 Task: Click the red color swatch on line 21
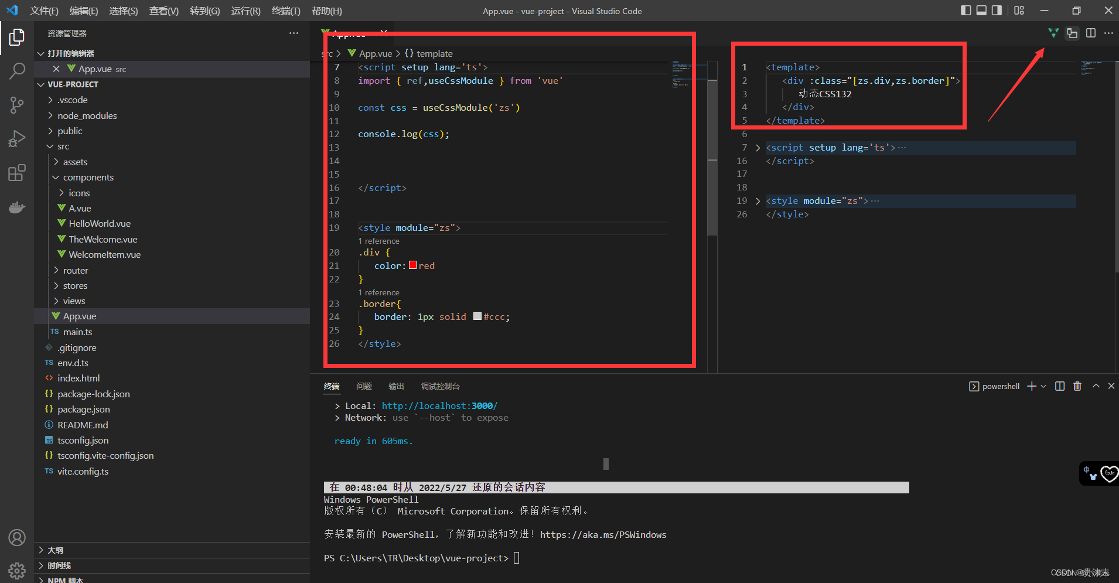[412, 265]
